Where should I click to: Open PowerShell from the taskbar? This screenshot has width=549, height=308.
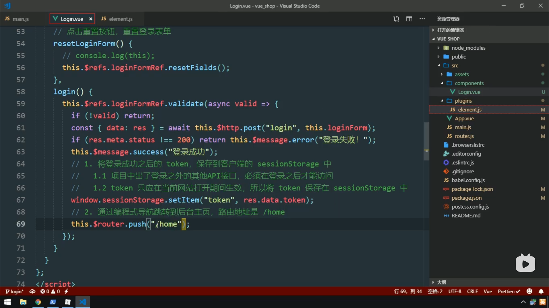pos(53,302)
